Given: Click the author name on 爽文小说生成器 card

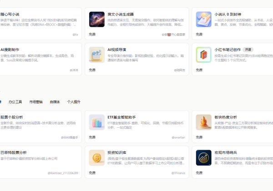Looking at the screenshot, I should 173,35.
